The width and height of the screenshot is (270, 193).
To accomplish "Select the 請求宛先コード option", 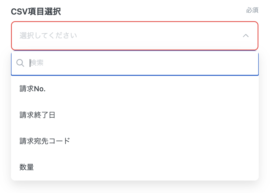I will click(45, 141).
